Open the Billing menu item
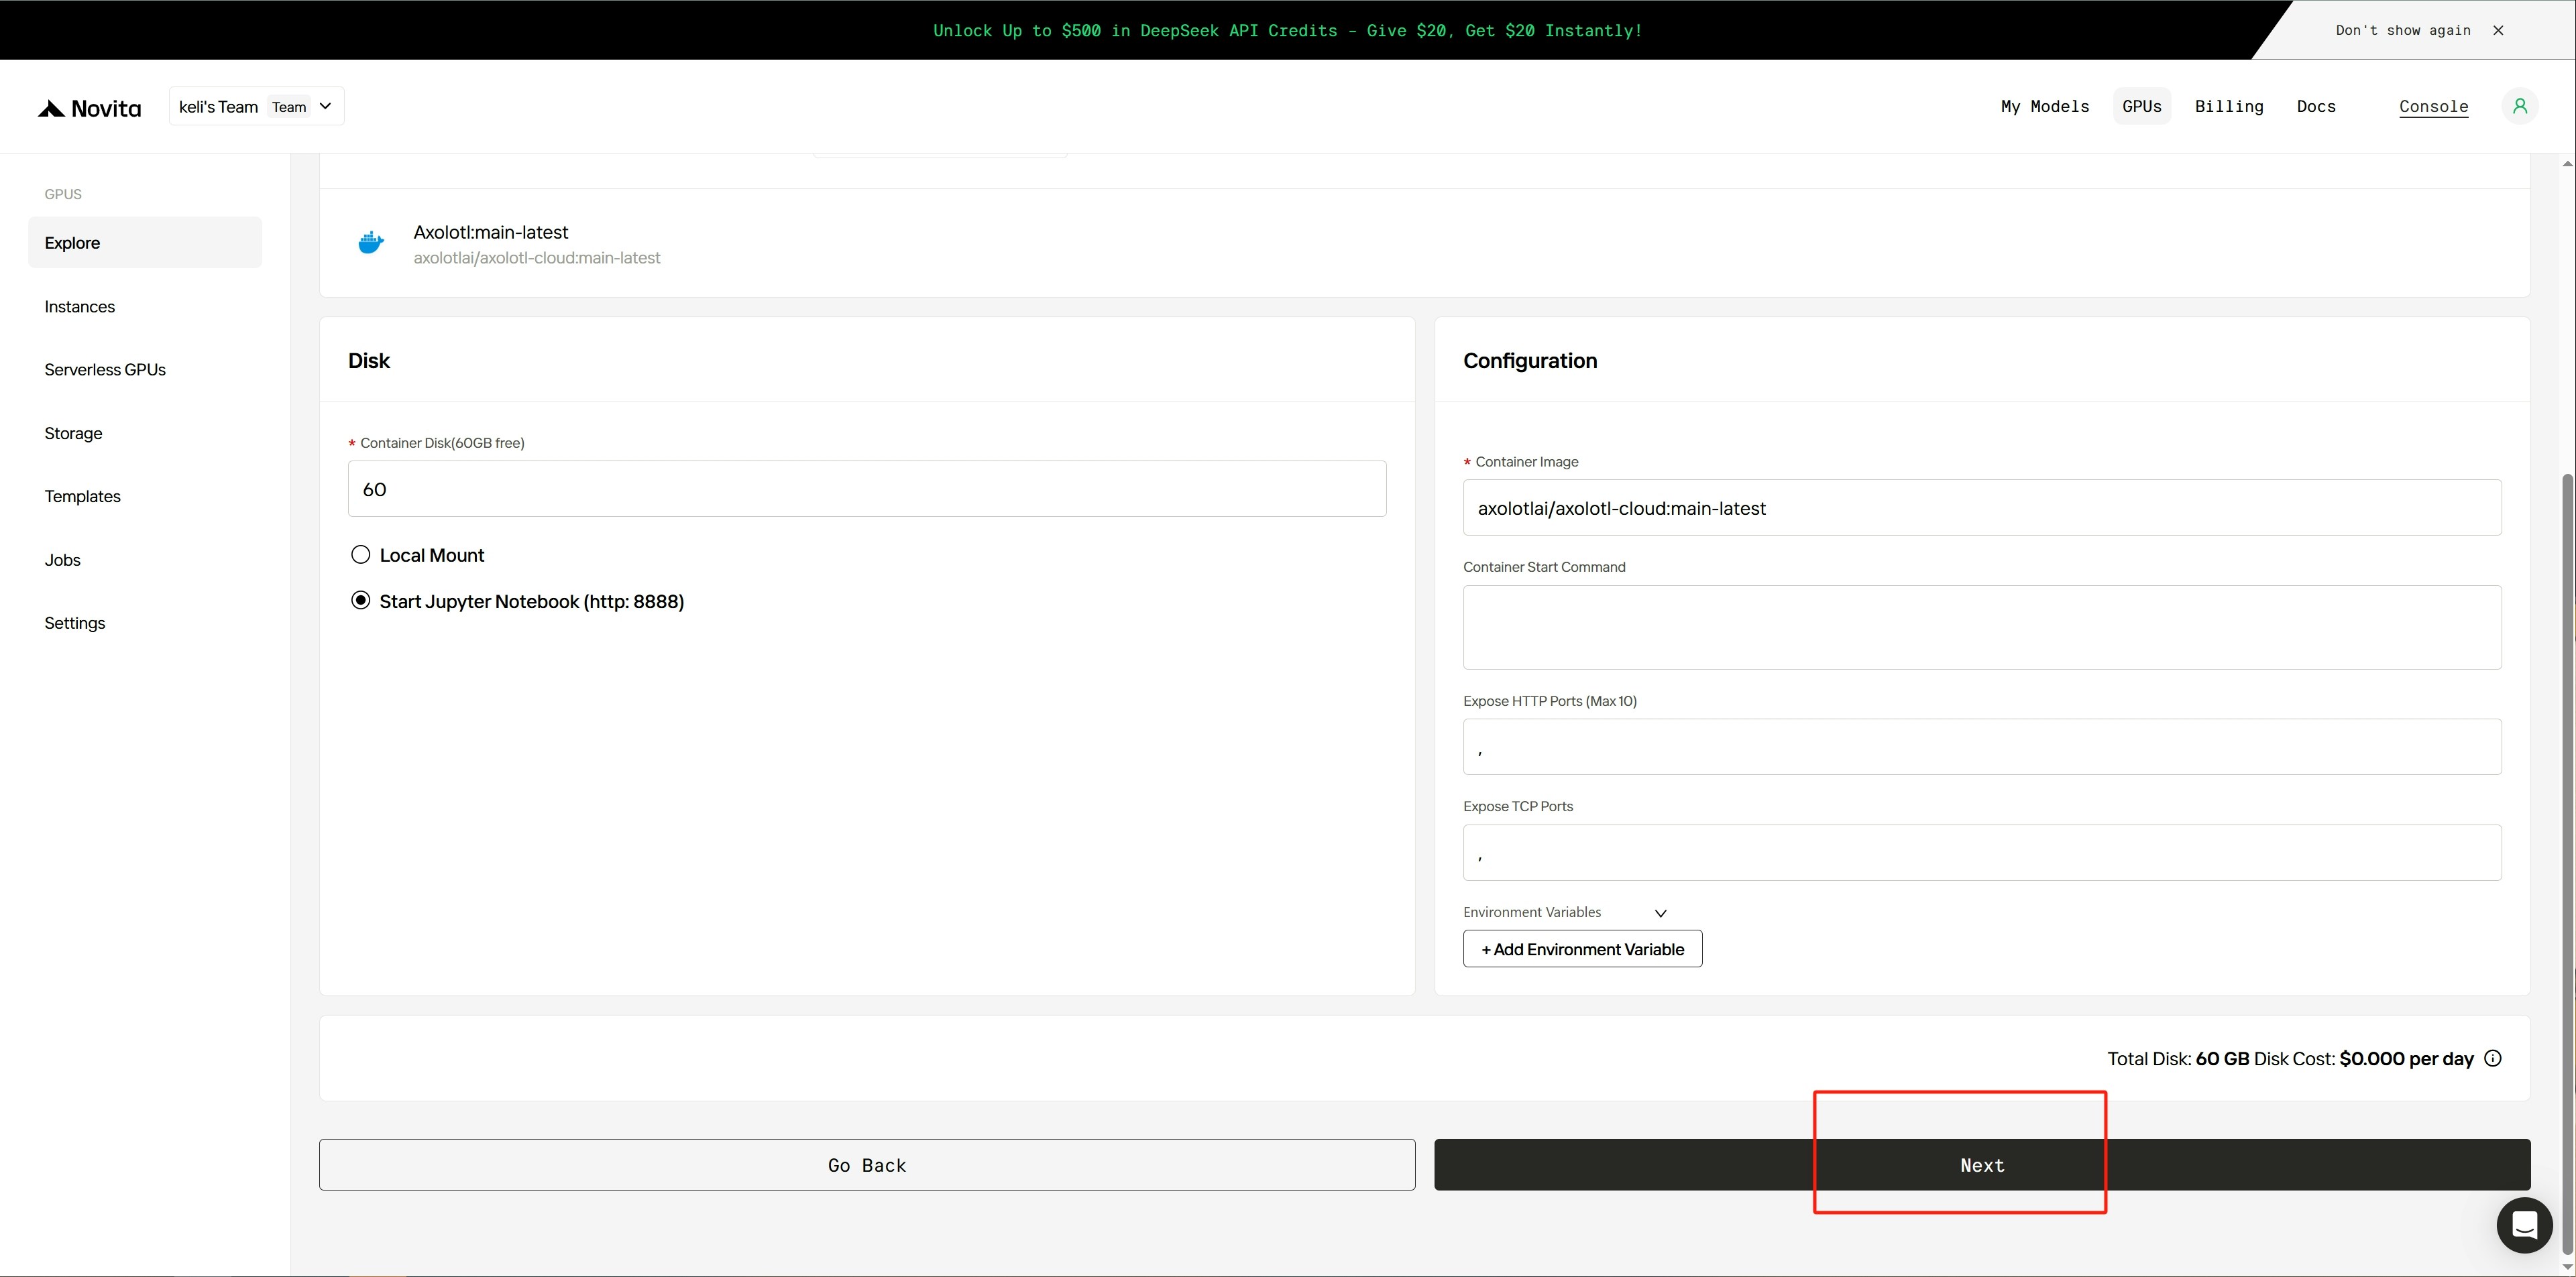2576x1277 pixels. click(2228, 106)
